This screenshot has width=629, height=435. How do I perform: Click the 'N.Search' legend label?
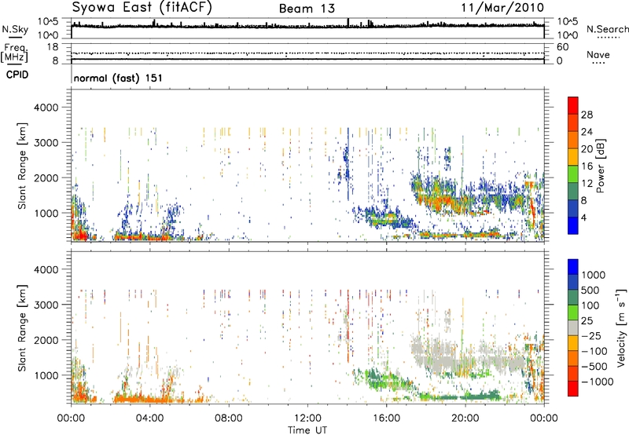tap(607, 29)
